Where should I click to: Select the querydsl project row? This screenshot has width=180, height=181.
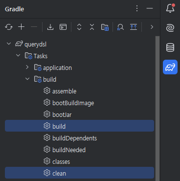click(79, 44)
